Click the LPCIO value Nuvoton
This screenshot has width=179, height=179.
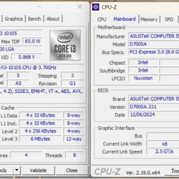(x=143, y=78)
